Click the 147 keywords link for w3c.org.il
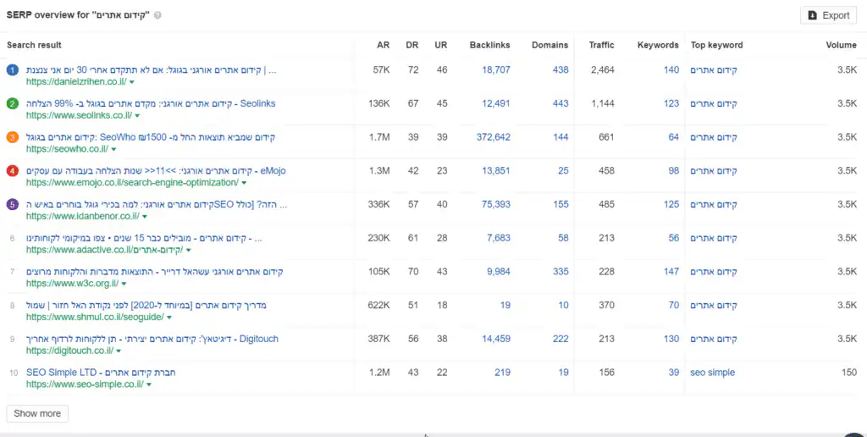 [x=671, y=272]
